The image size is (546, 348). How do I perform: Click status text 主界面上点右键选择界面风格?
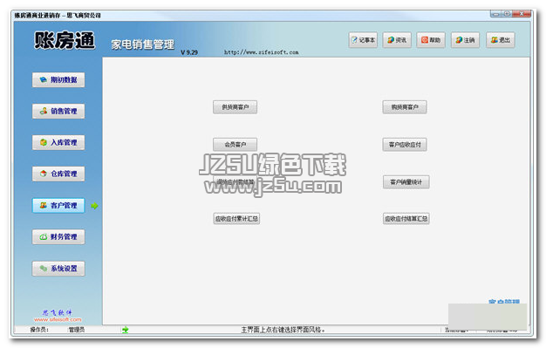click(283, 330)
